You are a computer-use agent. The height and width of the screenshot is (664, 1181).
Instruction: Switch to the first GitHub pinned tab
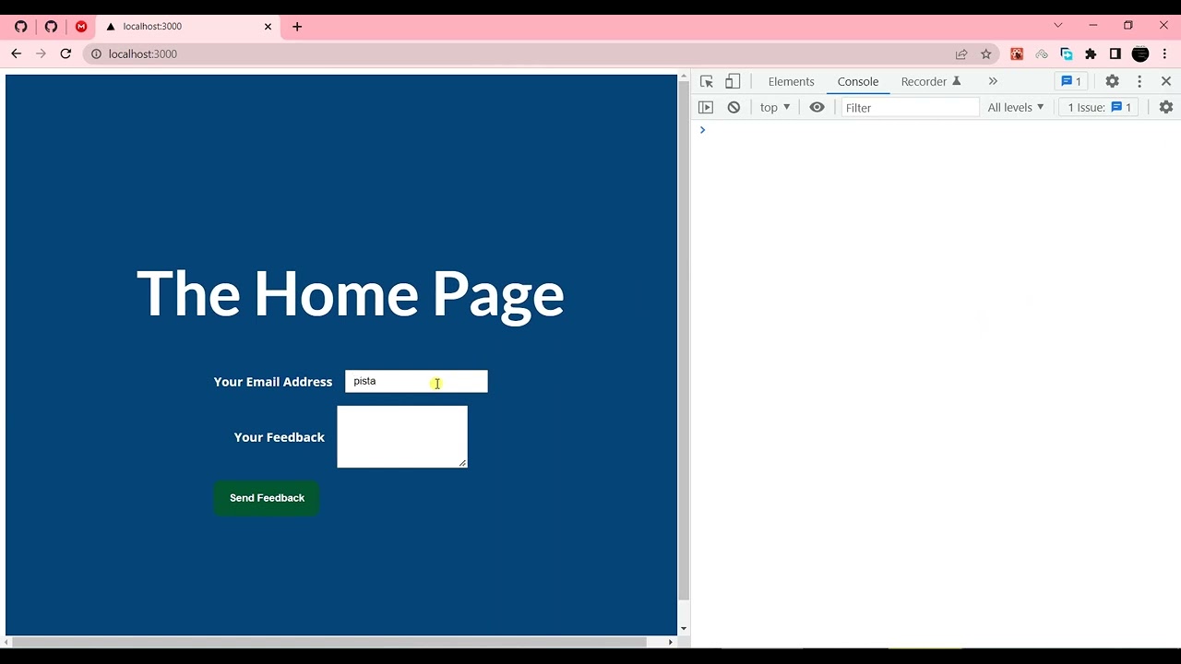21,27
